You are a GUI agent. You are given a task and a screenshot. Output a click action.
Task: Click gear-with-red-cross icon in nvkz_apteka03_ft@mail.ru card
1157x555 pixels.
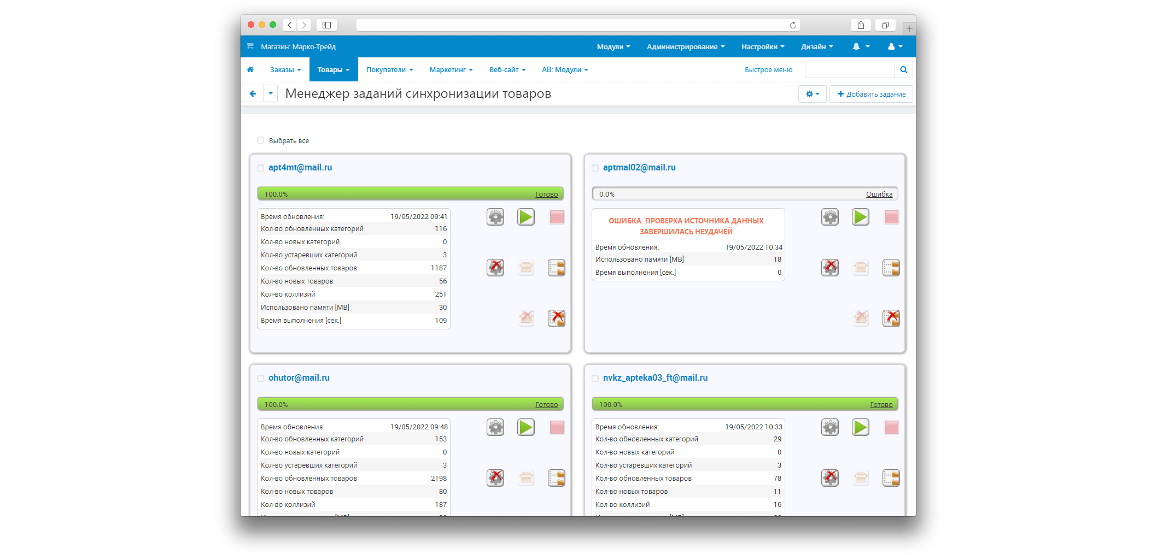pyautogui.click(x=830, y=477)
